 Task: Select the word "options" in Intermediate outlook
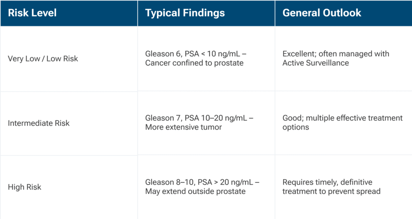click(x=296, y=127)
